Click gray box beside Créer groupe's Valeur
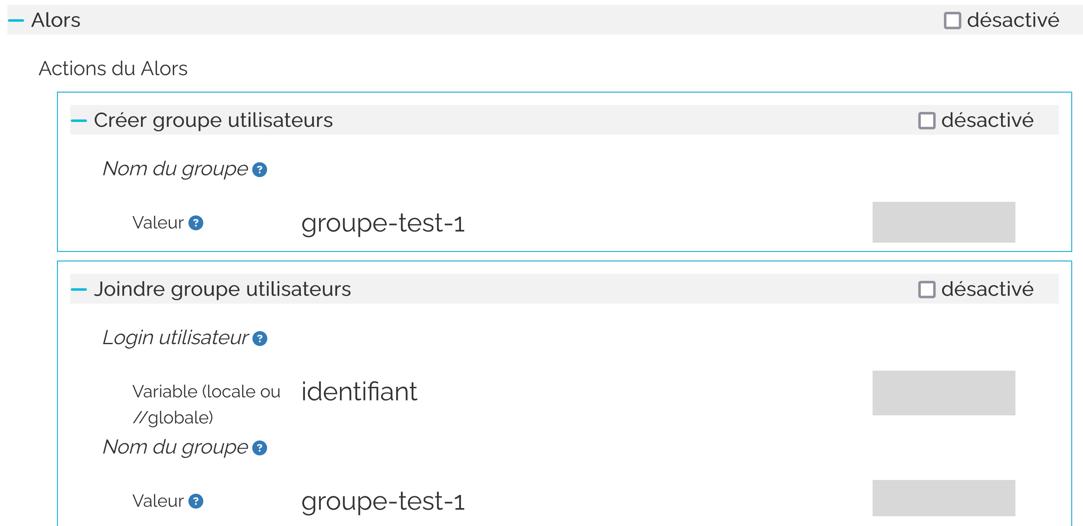The image size is (1083, 526). [x=943, y=222]
